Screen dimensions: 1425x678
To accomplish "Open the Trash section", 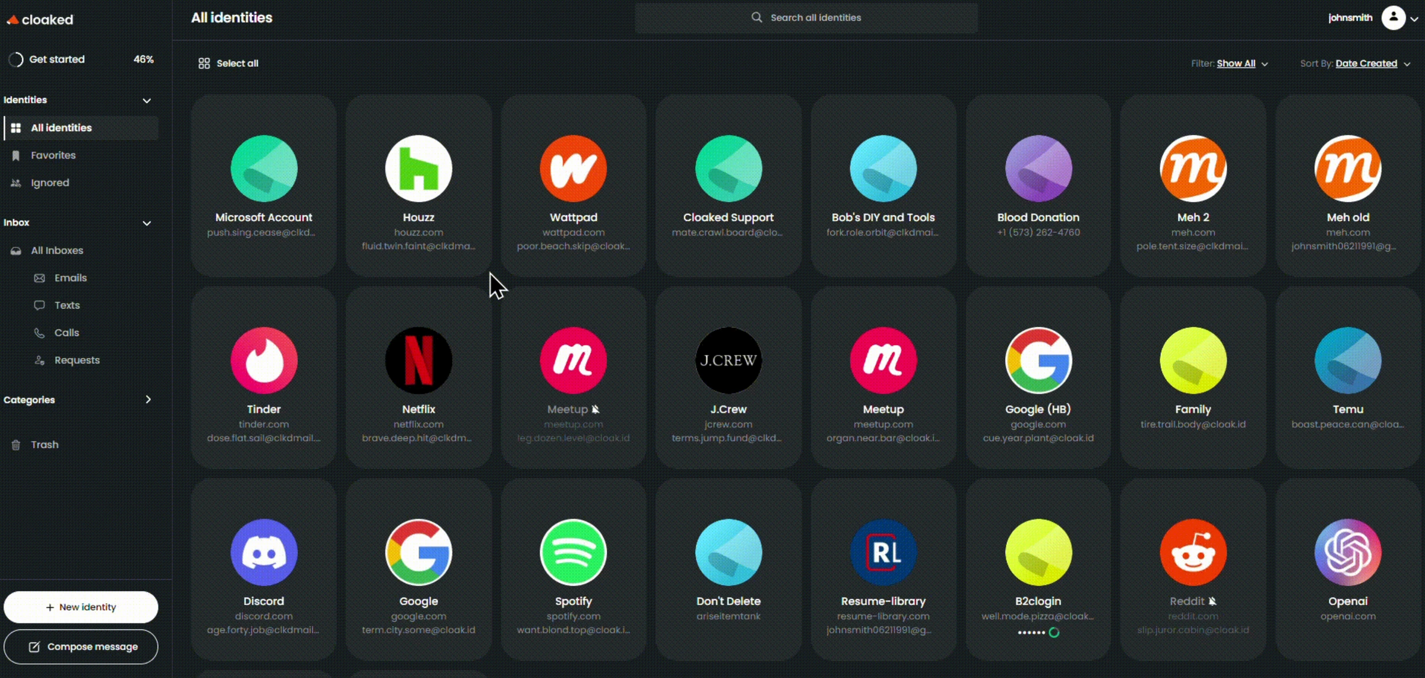I will (45, 444).
